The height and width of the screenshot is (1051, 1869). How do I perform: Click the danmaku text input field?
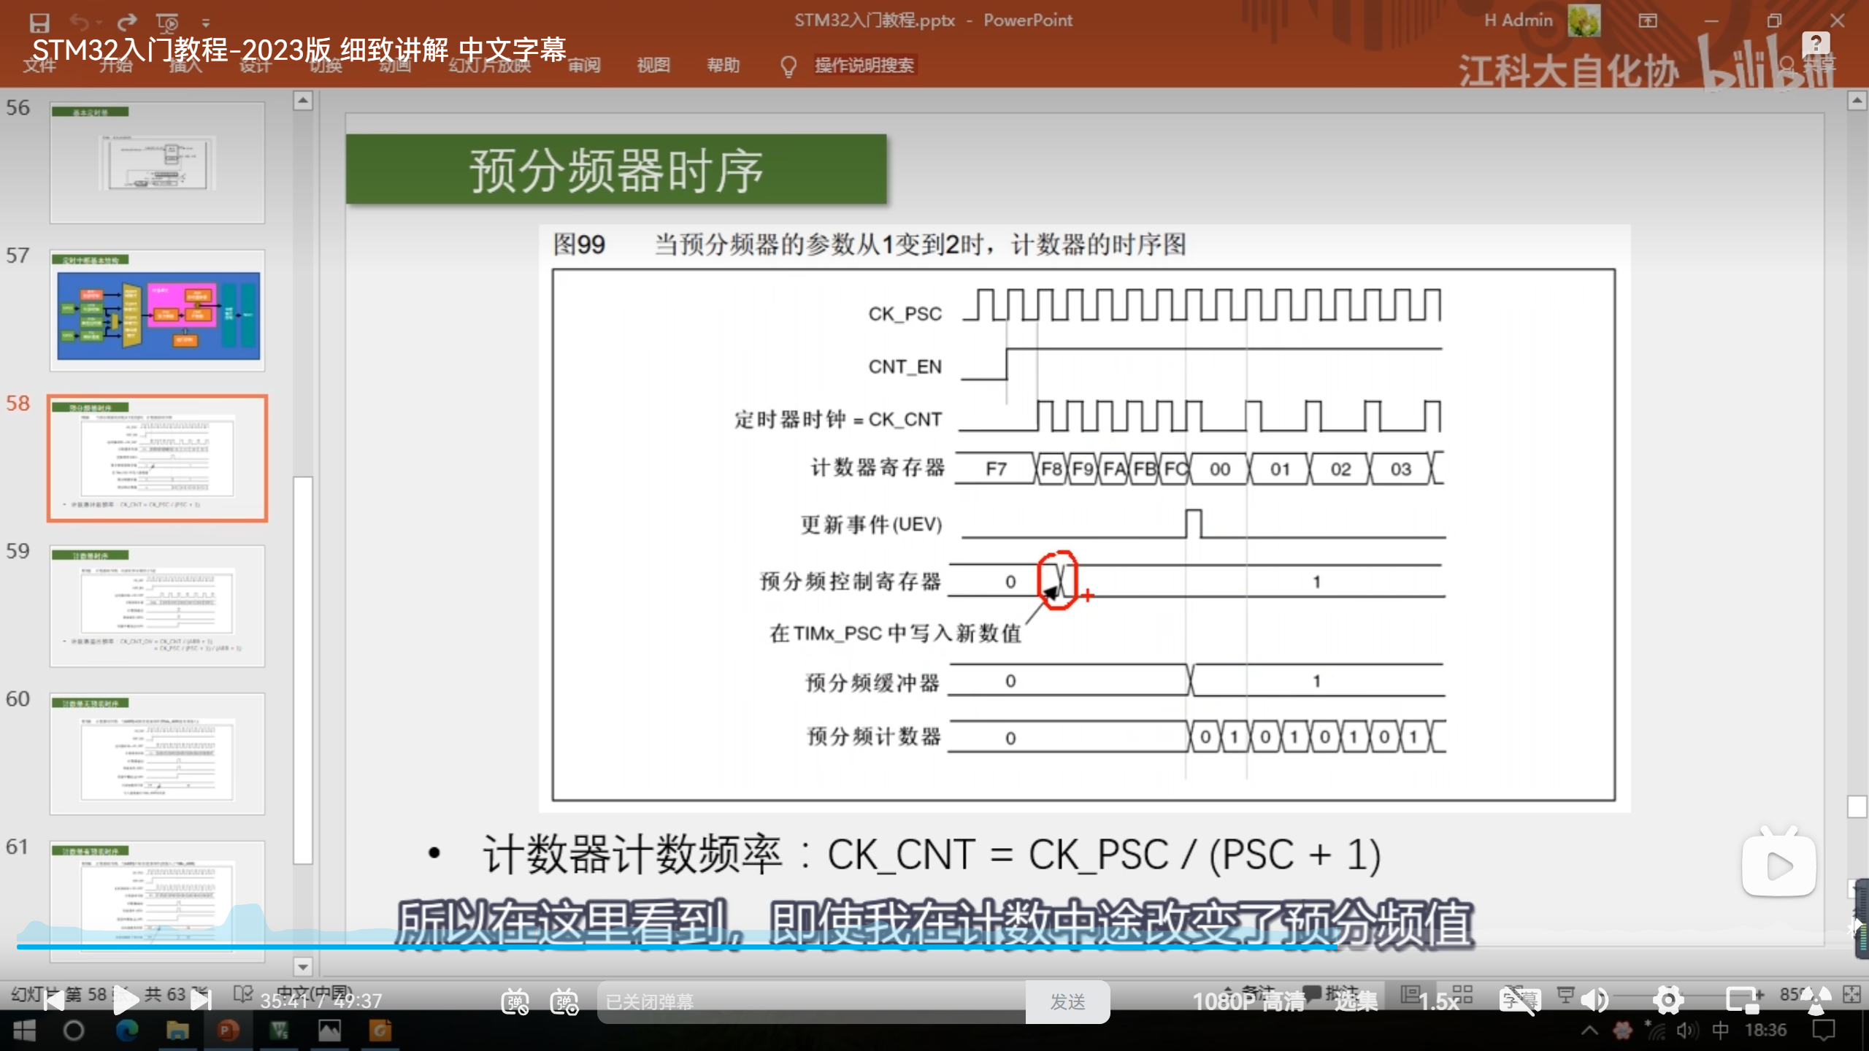coord(810,1001)
